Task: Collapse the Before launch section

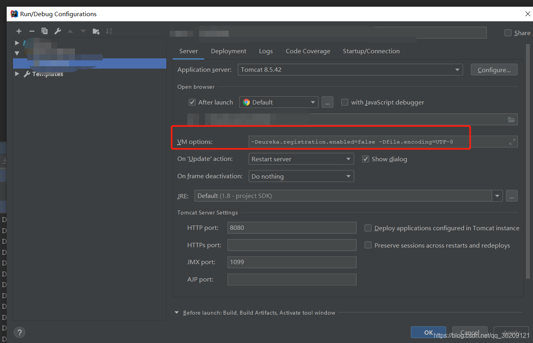Action: 177,313
